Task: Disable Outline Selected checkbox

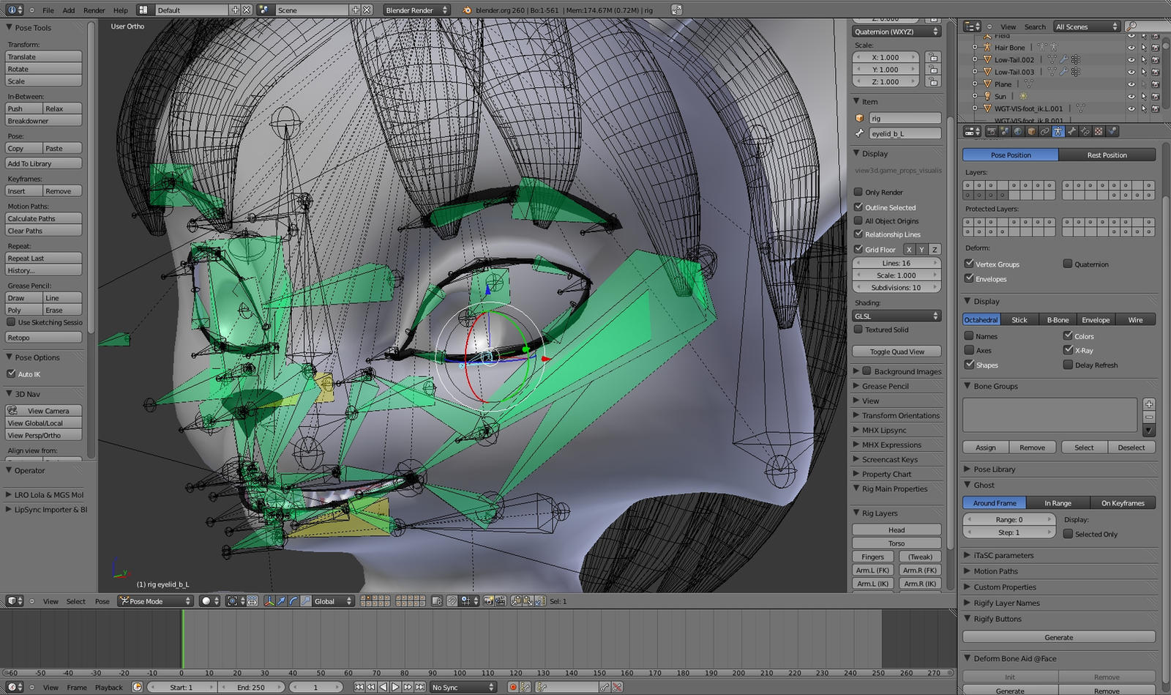Action: click(858, 207)
